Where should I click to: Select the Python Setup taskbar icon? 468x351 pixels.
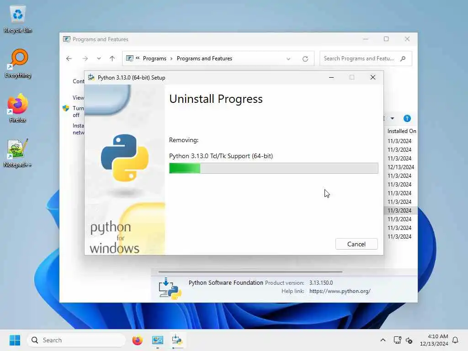177,340
